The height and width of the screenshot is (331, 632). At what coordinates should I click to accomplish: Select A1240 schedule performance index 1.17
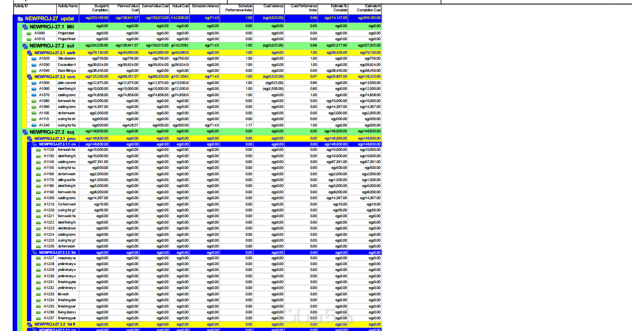pos(249,126)
